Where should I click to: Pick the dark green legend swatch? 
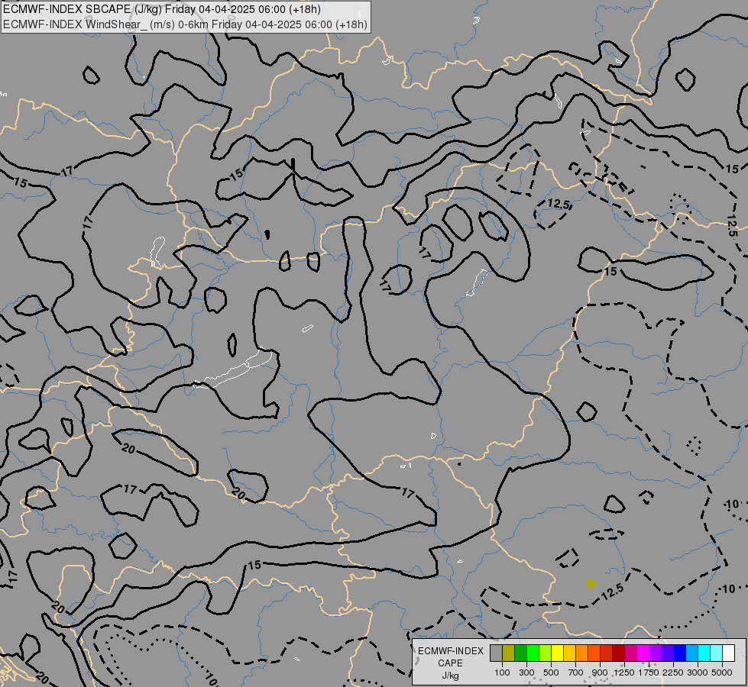(x=520, y=653)
